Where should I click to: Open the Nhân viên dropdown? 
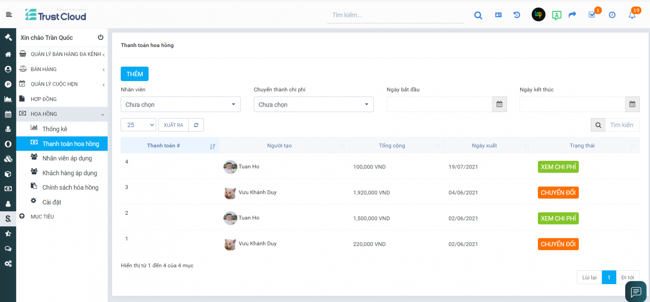(x=180, y=104)
